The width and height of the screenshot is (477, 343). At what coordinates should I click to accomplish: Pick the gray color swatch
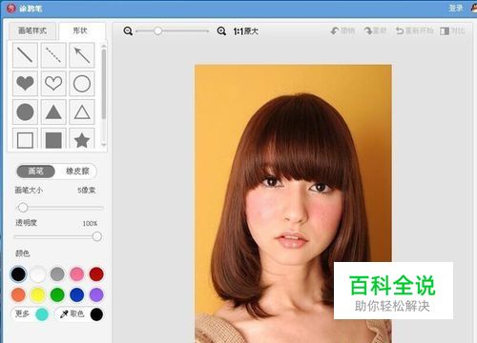click(57, 273)
